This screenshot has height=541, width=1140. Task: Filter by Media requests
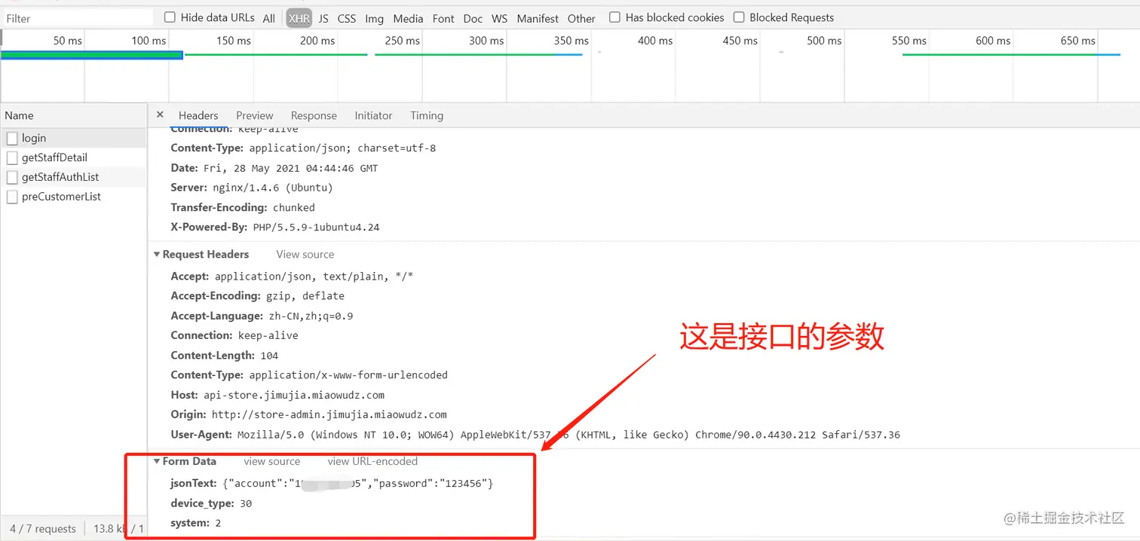(x=408, y=18)
